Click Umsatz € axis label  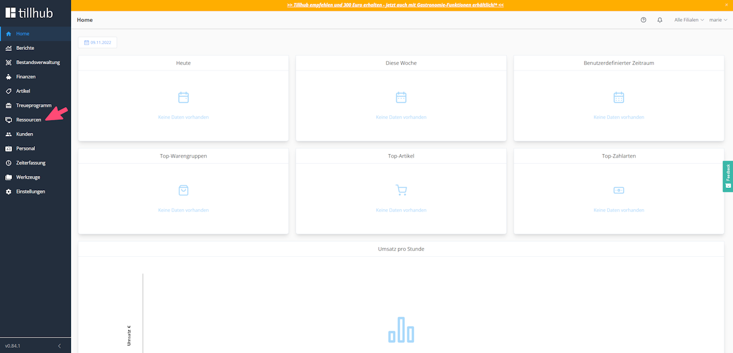(129, 335)
